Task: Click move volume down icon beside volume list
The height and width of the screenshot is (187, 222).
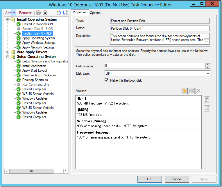Action: (x=207, y=109)
